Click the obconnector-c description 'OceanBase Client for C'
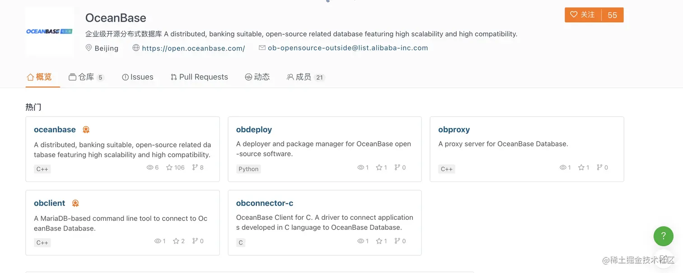 point(325,223)
